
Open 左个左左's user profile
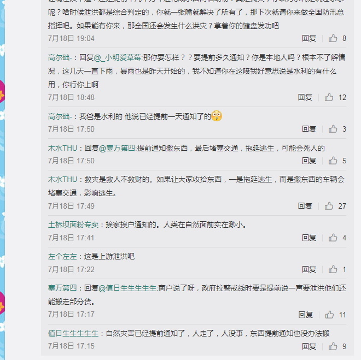(62, 256)
